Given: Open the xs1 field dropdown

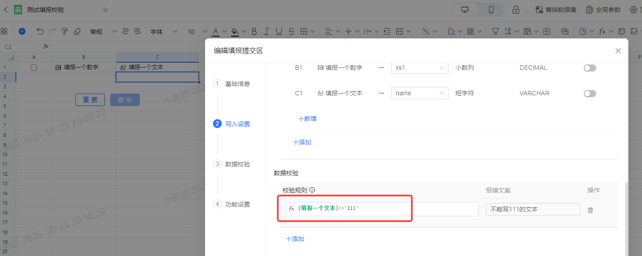Looking at the screenshot, I should (419, 68).
